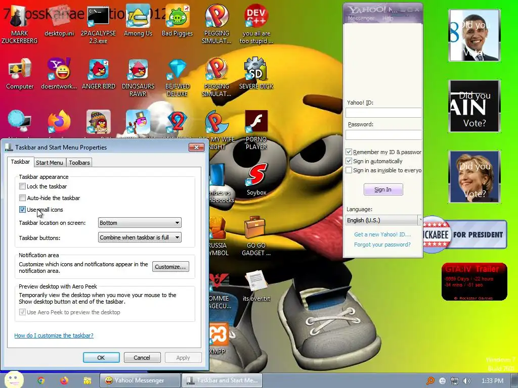
Task: Focus the Password input field
Action: point(383,134)
